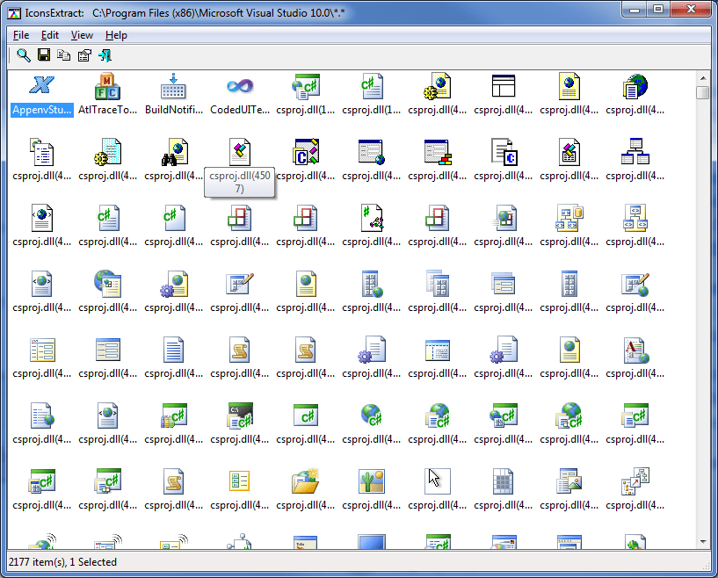This screenshot has width=718, height=578.
Task: Select the BuildNotifi... icon
Action: tap(173, 86)
